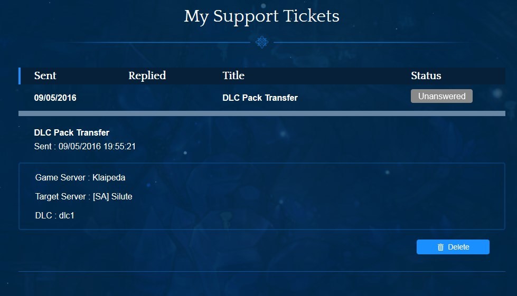Click the DLC : dlc1 line
This screenshot has width=517, height=296.
55,215
